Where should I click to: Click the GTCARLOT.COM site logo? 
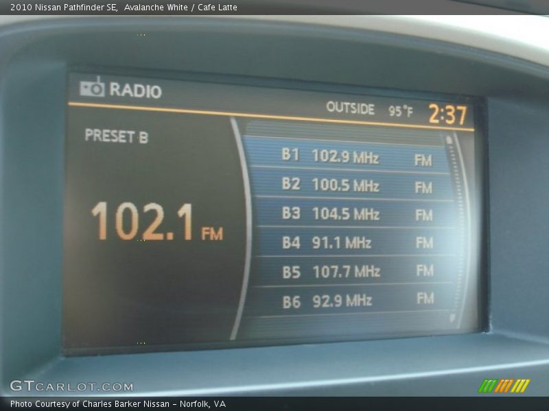(x=72, y=386)
